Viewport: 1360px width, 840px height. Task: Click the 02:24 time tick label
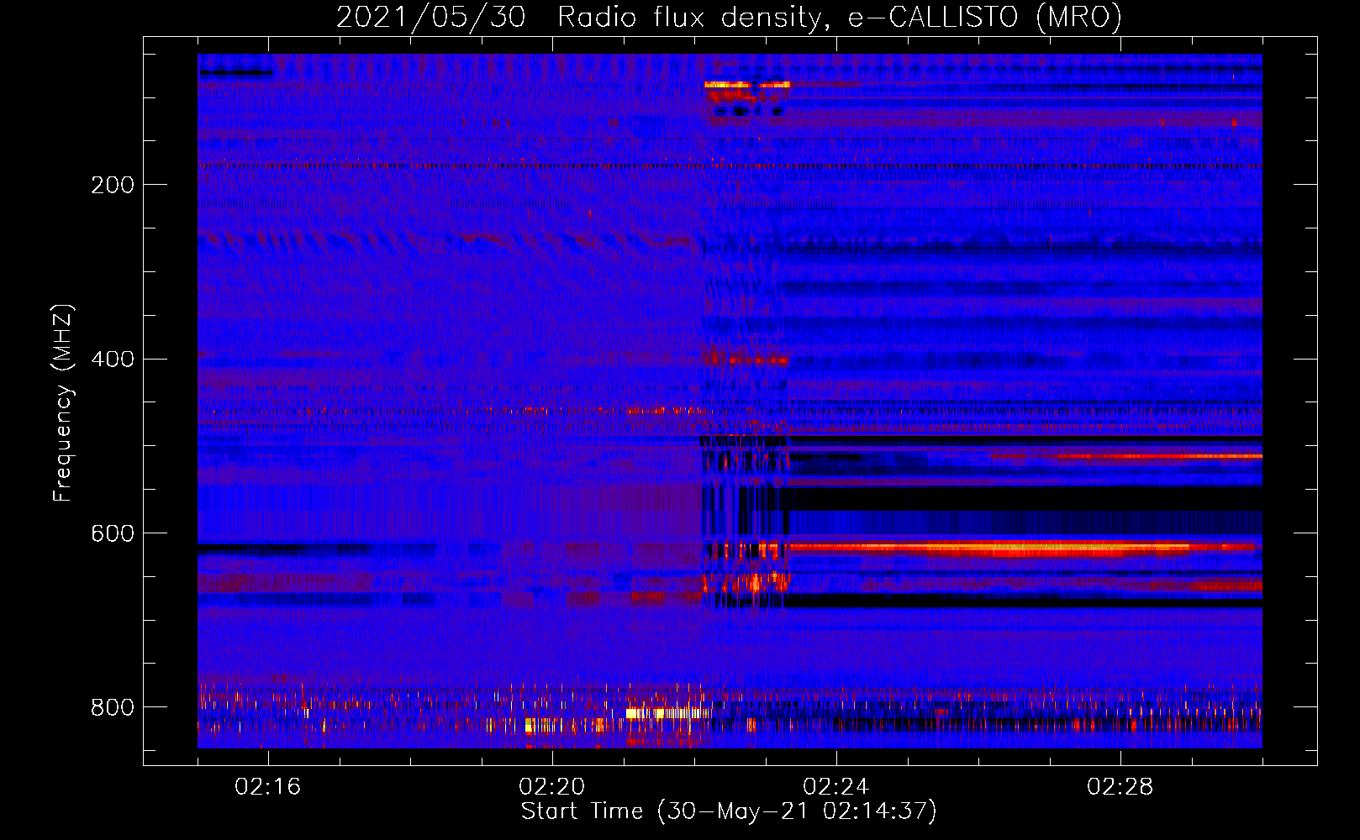pyautogui.click(x=836, y=787)
